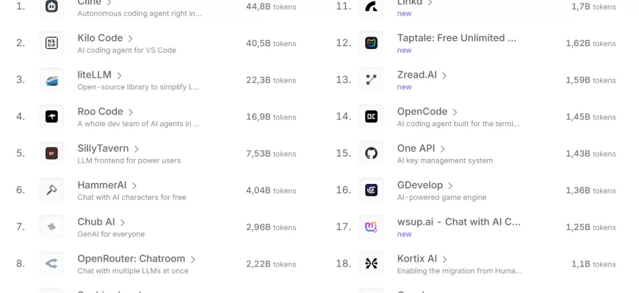Open the wsup.ai Chat with AI link

(458, 221)
